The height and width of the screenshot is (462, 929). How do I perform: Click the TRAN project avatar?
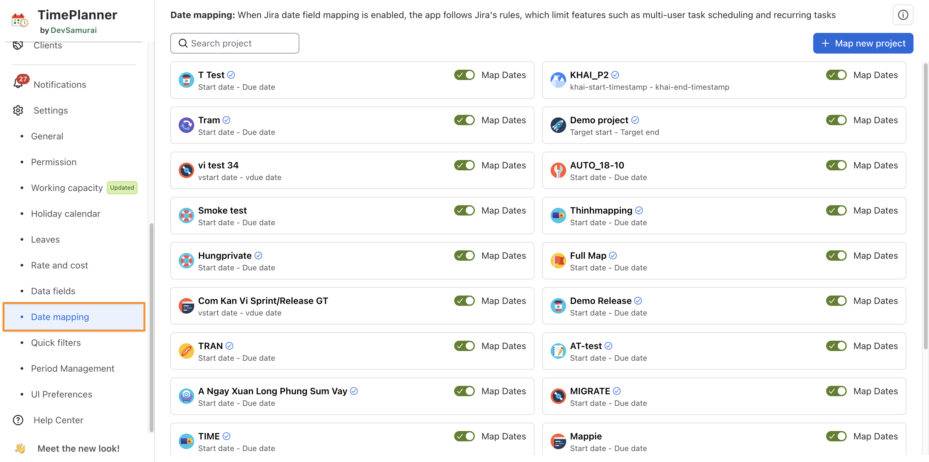186,351
